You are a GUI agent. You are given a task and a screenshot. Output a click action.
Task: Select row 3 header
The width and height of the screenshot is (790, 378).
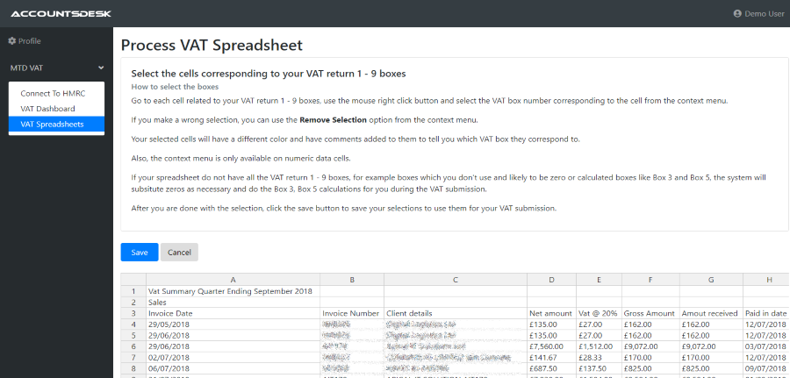click(x=133, y=313)
